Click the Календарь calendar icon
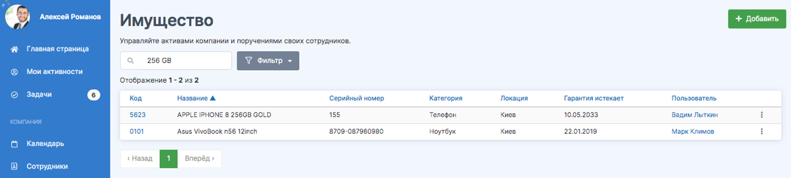791x178 pixels. [14, 144]
